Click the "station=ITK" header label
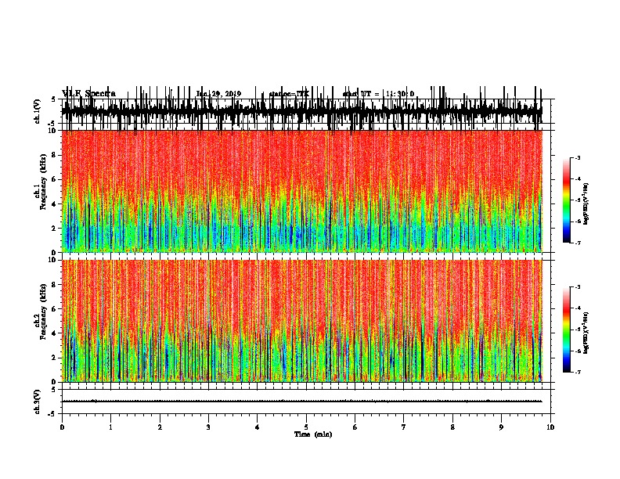The width and height of the screenshot is (620, 479). [x=289, y=94]
